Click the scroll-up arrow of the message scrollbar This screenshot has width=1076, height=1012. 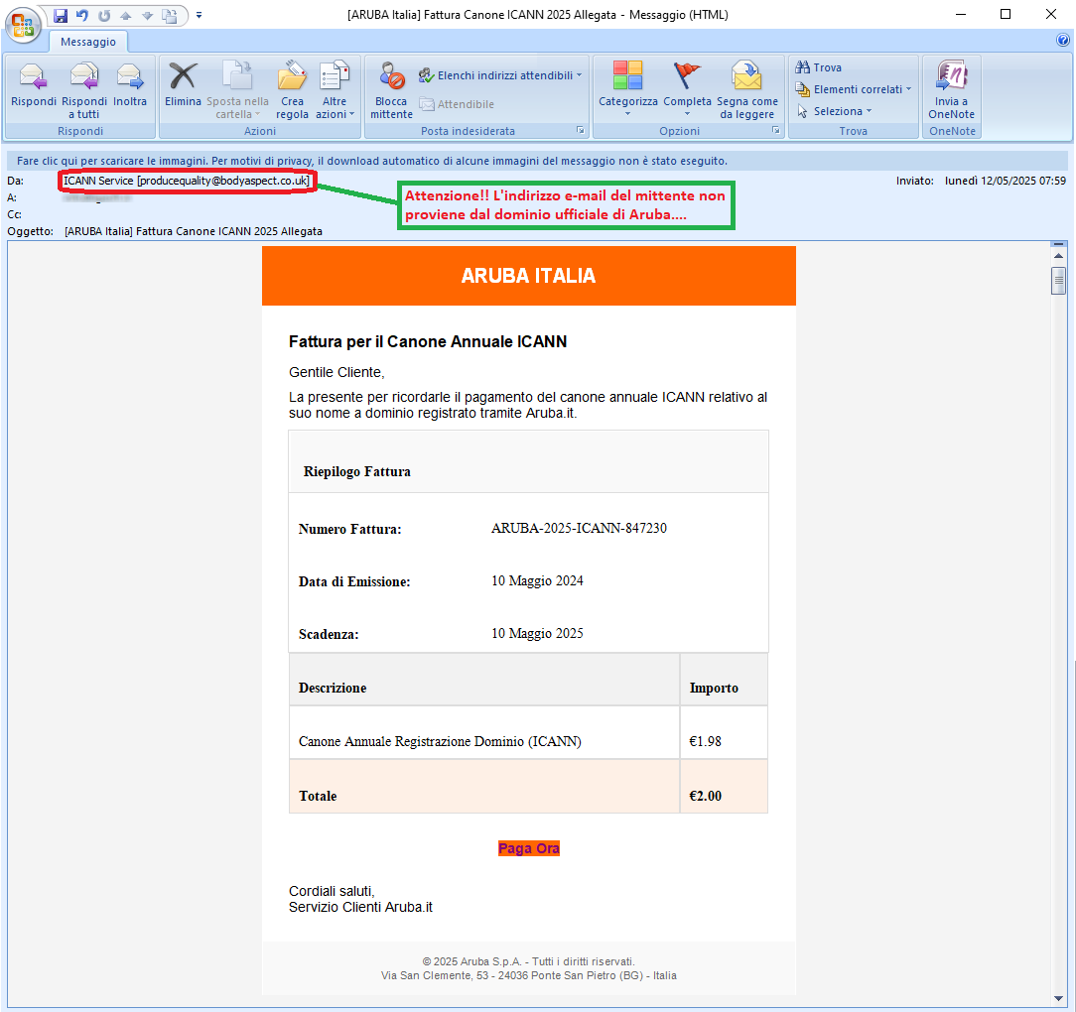pos(1058,256)
